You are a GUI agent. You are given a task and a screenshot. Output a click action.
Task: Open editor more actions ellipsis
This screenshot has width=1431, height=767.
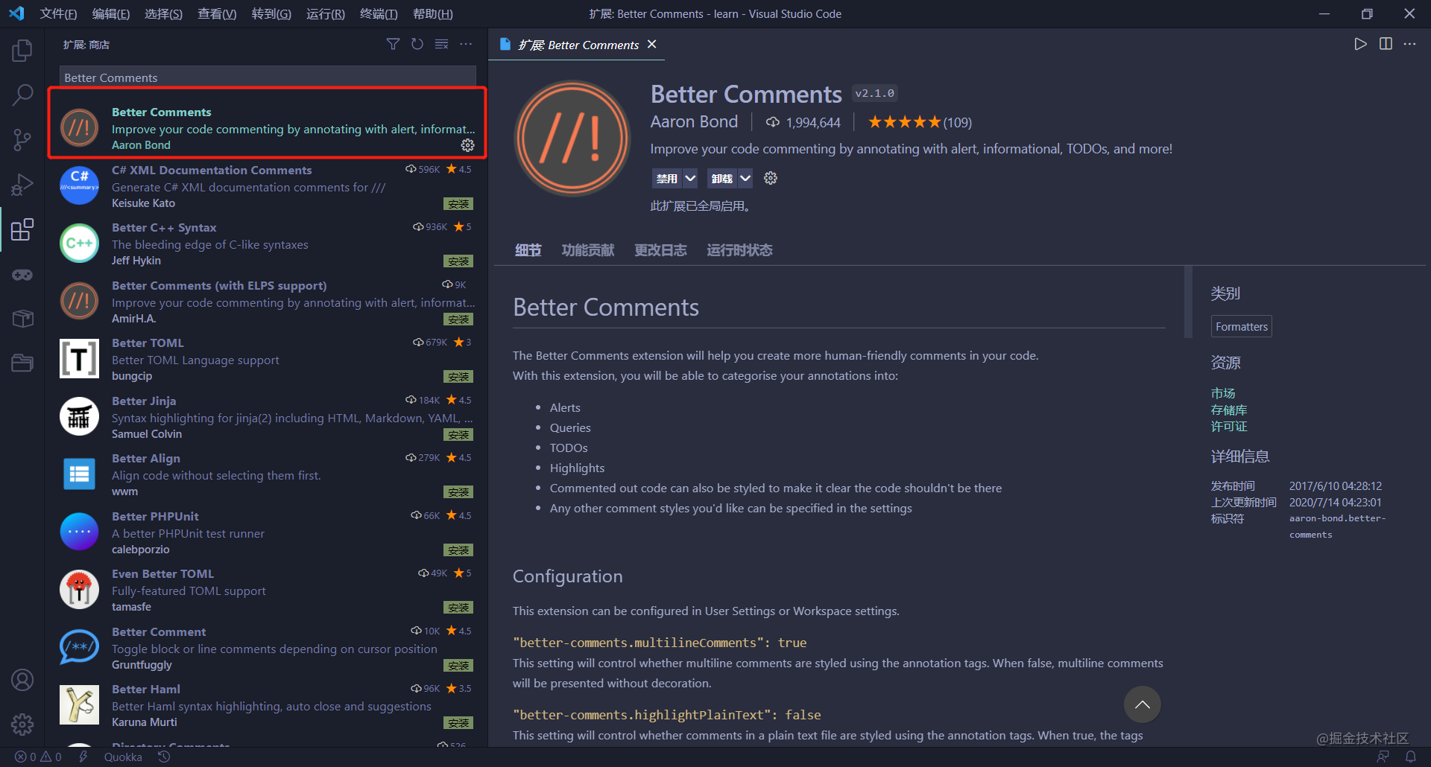pos(1409,44)
